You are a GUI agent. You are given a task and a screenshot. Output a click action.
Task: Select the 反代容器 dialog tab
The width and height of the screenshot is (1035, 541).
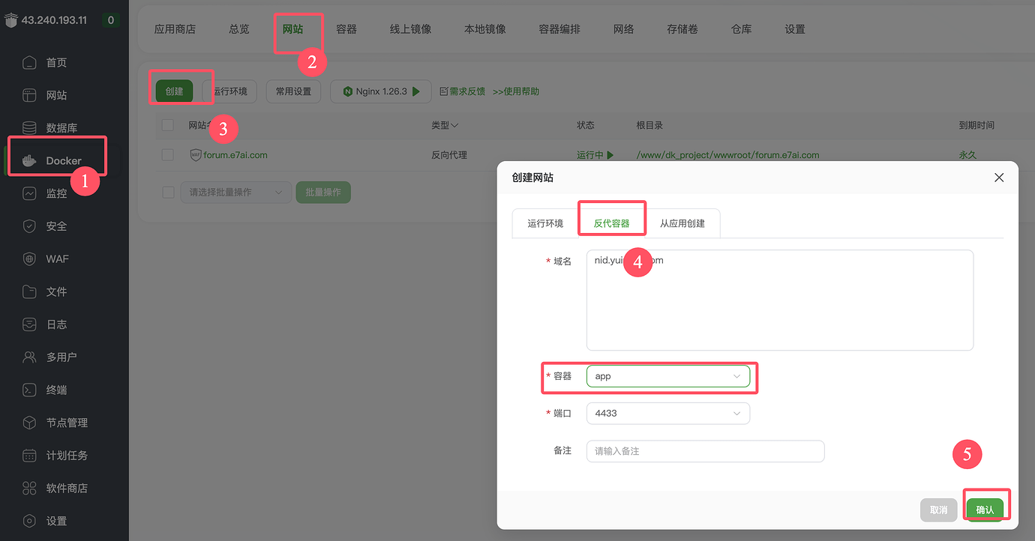612,223
